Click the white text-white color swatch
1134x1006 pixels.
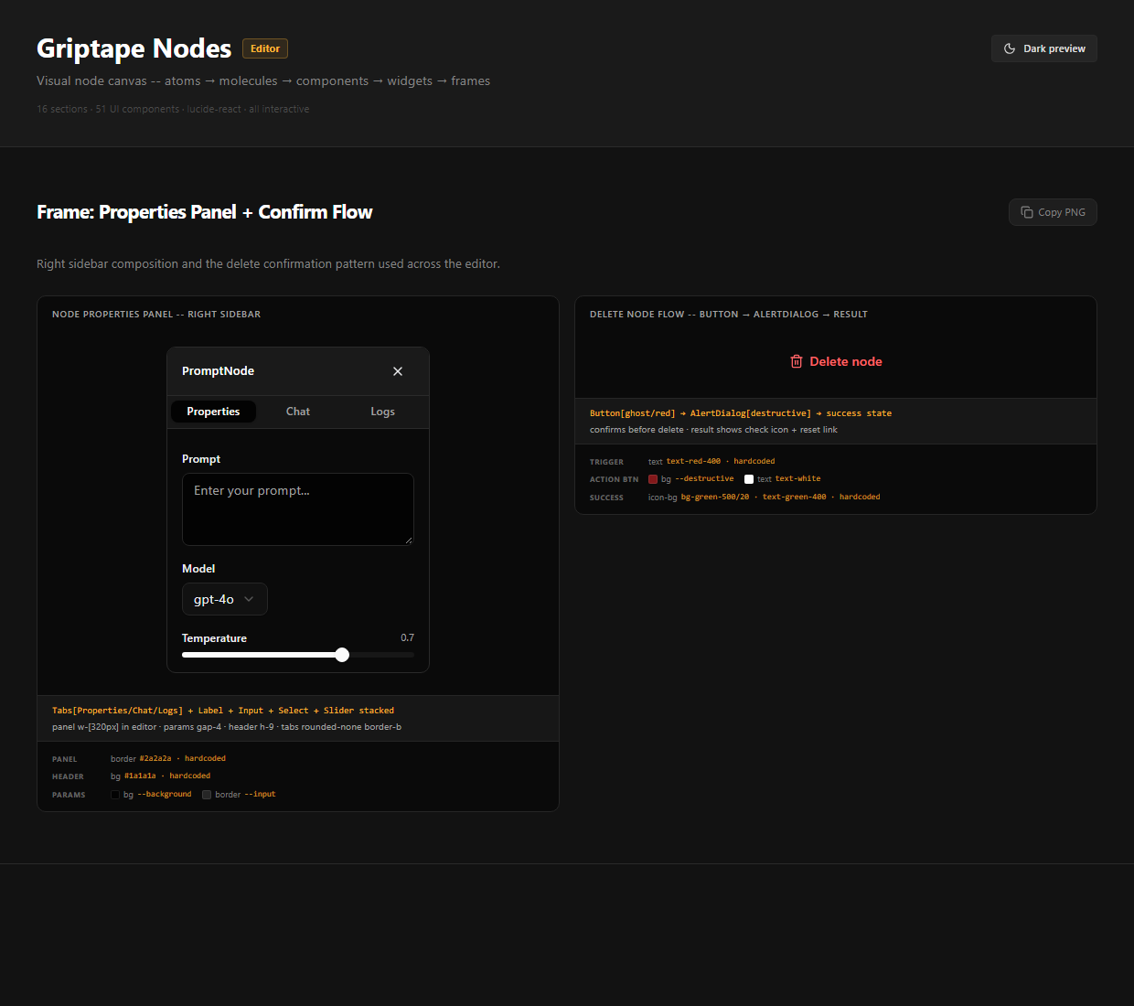point(749,479)
